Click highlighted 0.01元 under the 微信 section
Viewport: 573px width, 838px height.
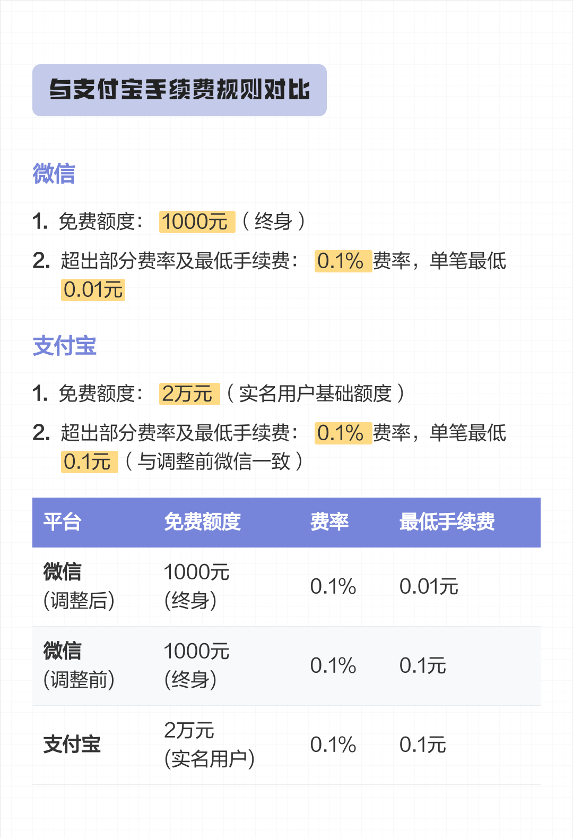[x=93, y=290]
